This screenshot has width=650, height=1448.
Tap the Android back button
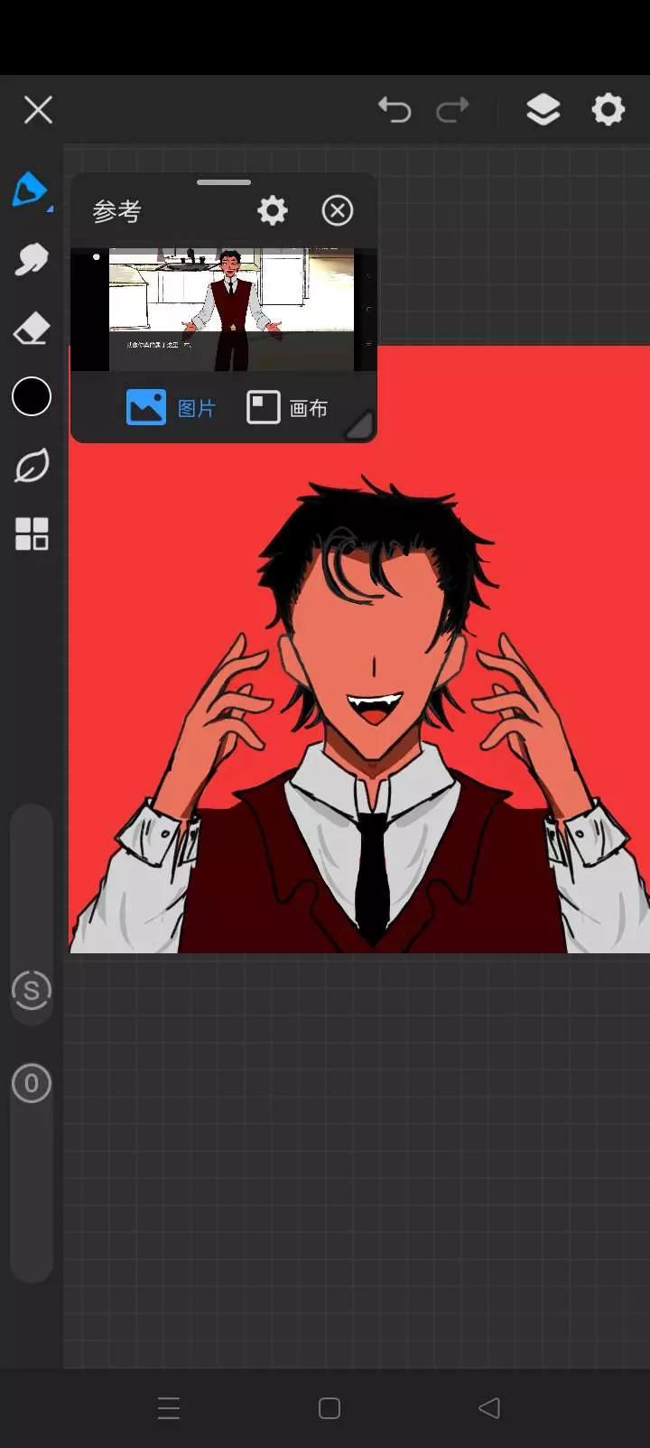[x=489, y=1408]
